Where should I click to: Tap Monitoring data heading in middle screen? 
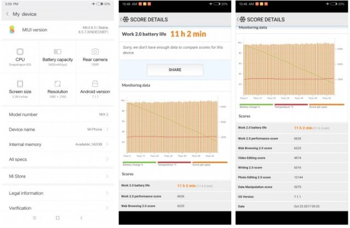pyautogui.click(x=136, y=85)
